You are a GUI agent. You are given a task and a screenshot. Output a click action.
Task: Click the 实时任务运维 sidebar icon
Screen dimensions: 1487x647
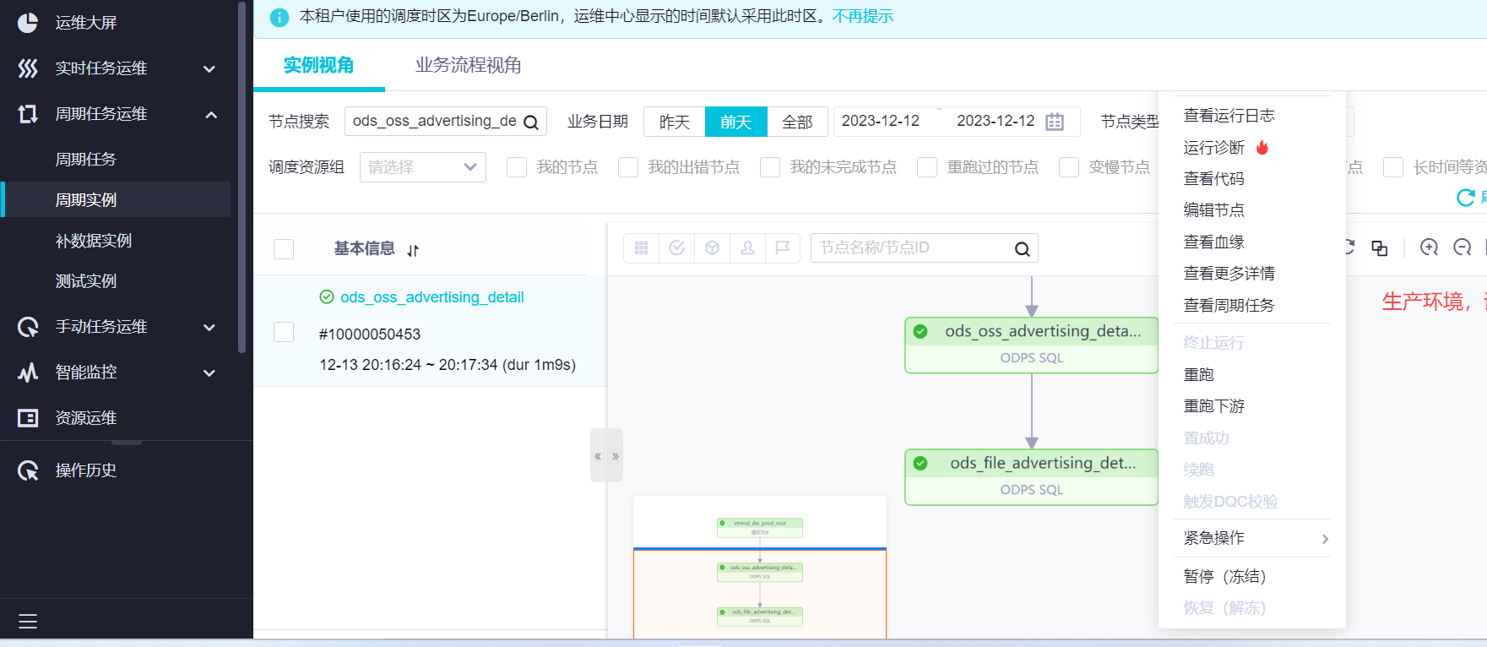click(28, 68)
